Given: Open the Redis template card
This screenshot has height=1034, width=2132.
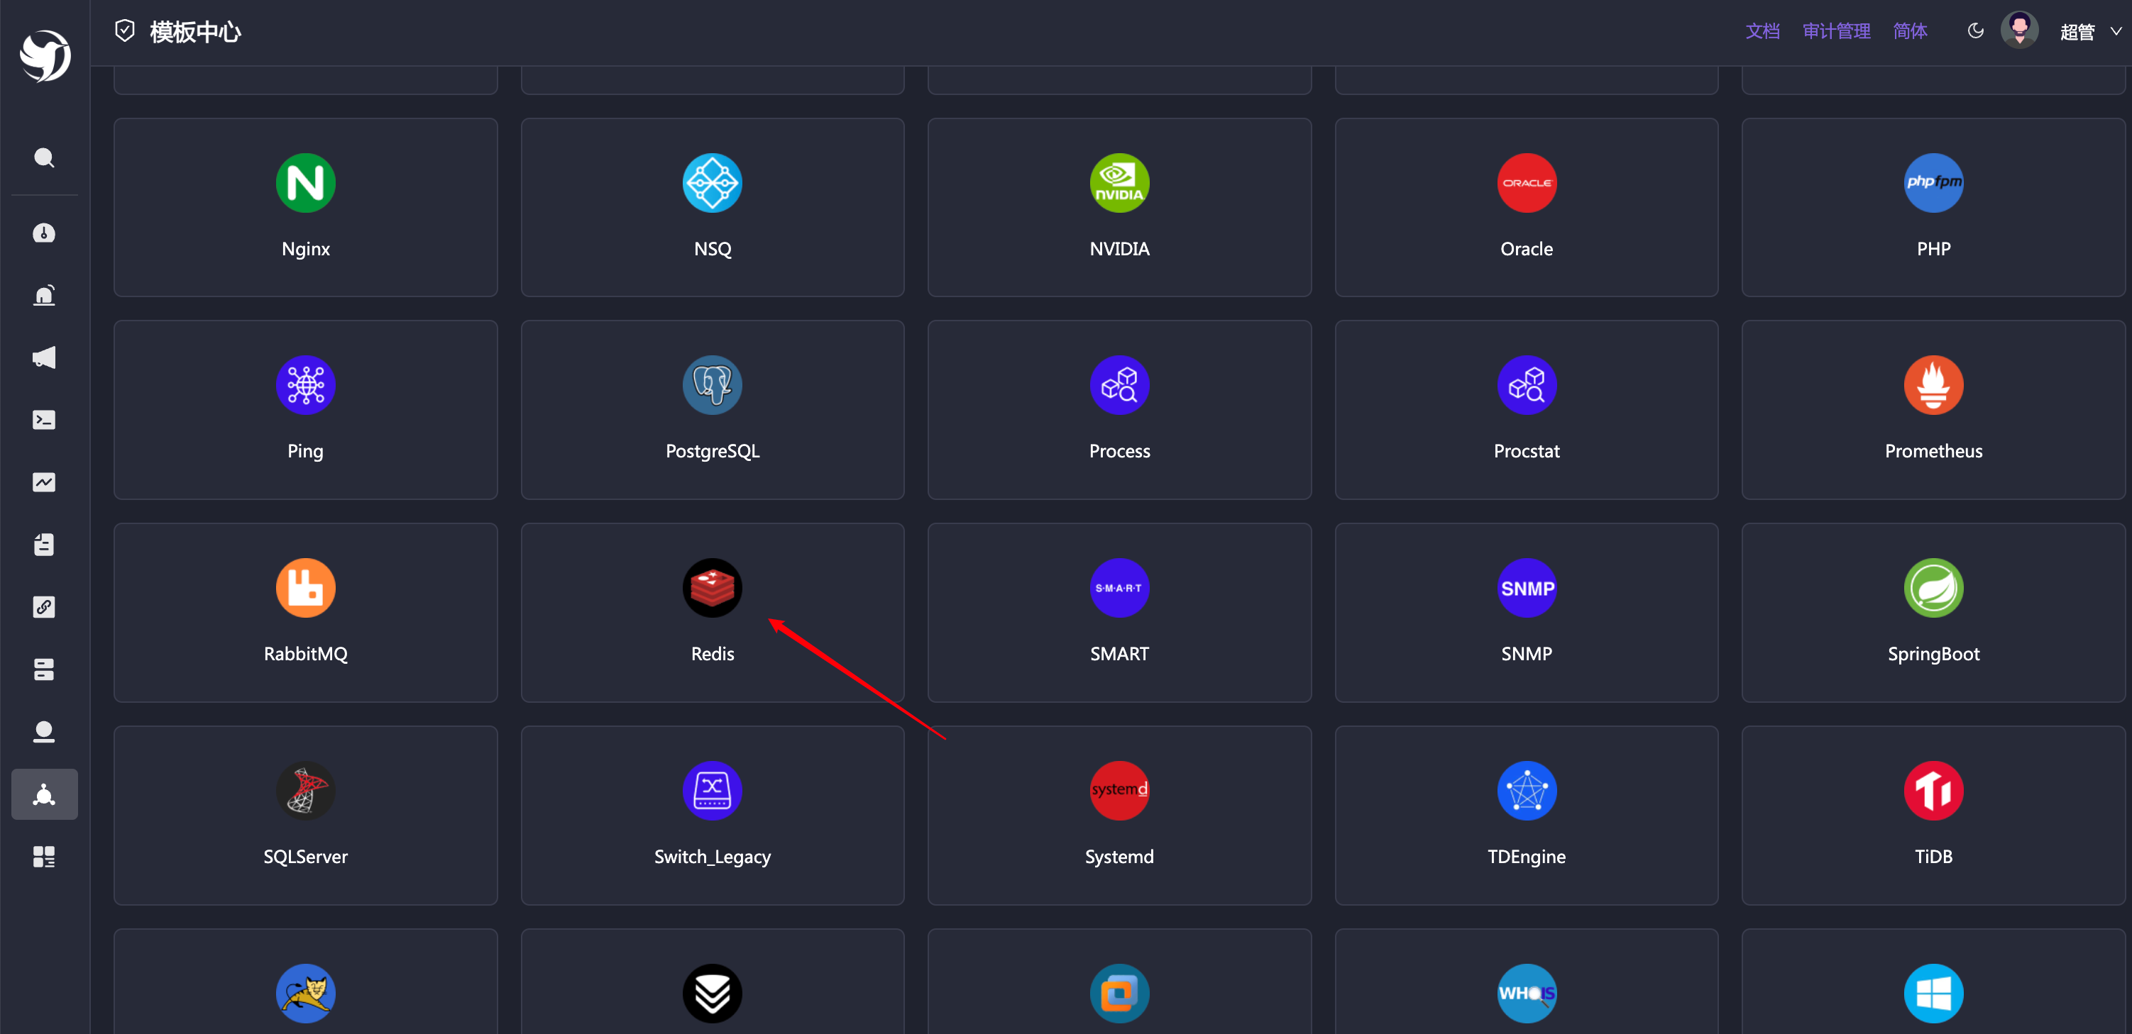Looking at the screenshot, I should 712,612.
